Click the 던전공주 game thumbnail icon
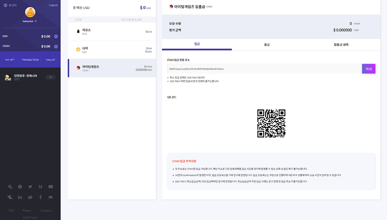Screen dimensions: 387x220 [8, 78]
